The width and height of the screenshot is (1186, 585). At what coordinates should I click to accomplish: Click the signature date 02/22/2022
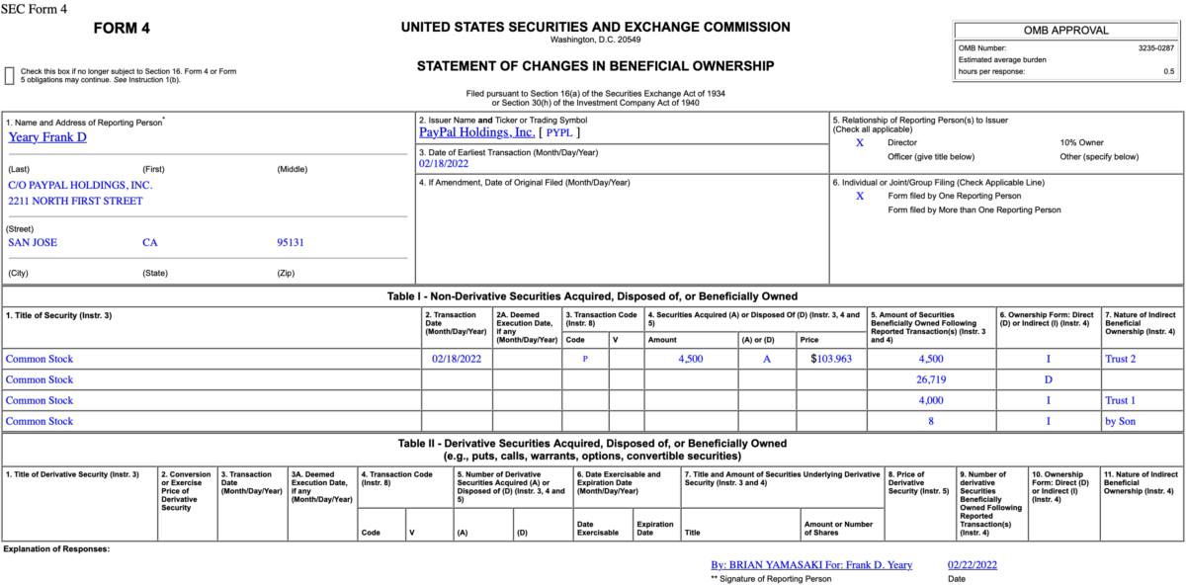point(973,564)
